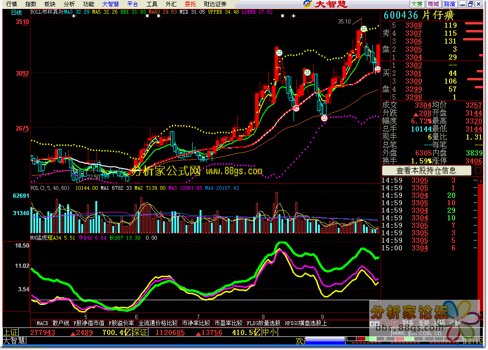Click the MH猛虎短A34 indicator label

pyautogui.click(x=46, y=238)
